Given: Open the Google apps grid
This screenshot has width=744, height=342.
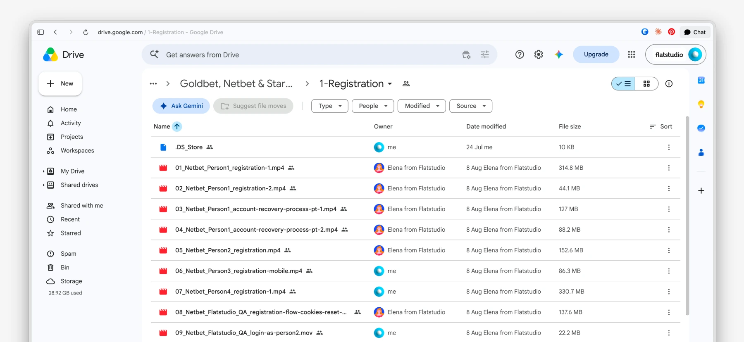Looking at the screenshot, I should click(631, 55).
